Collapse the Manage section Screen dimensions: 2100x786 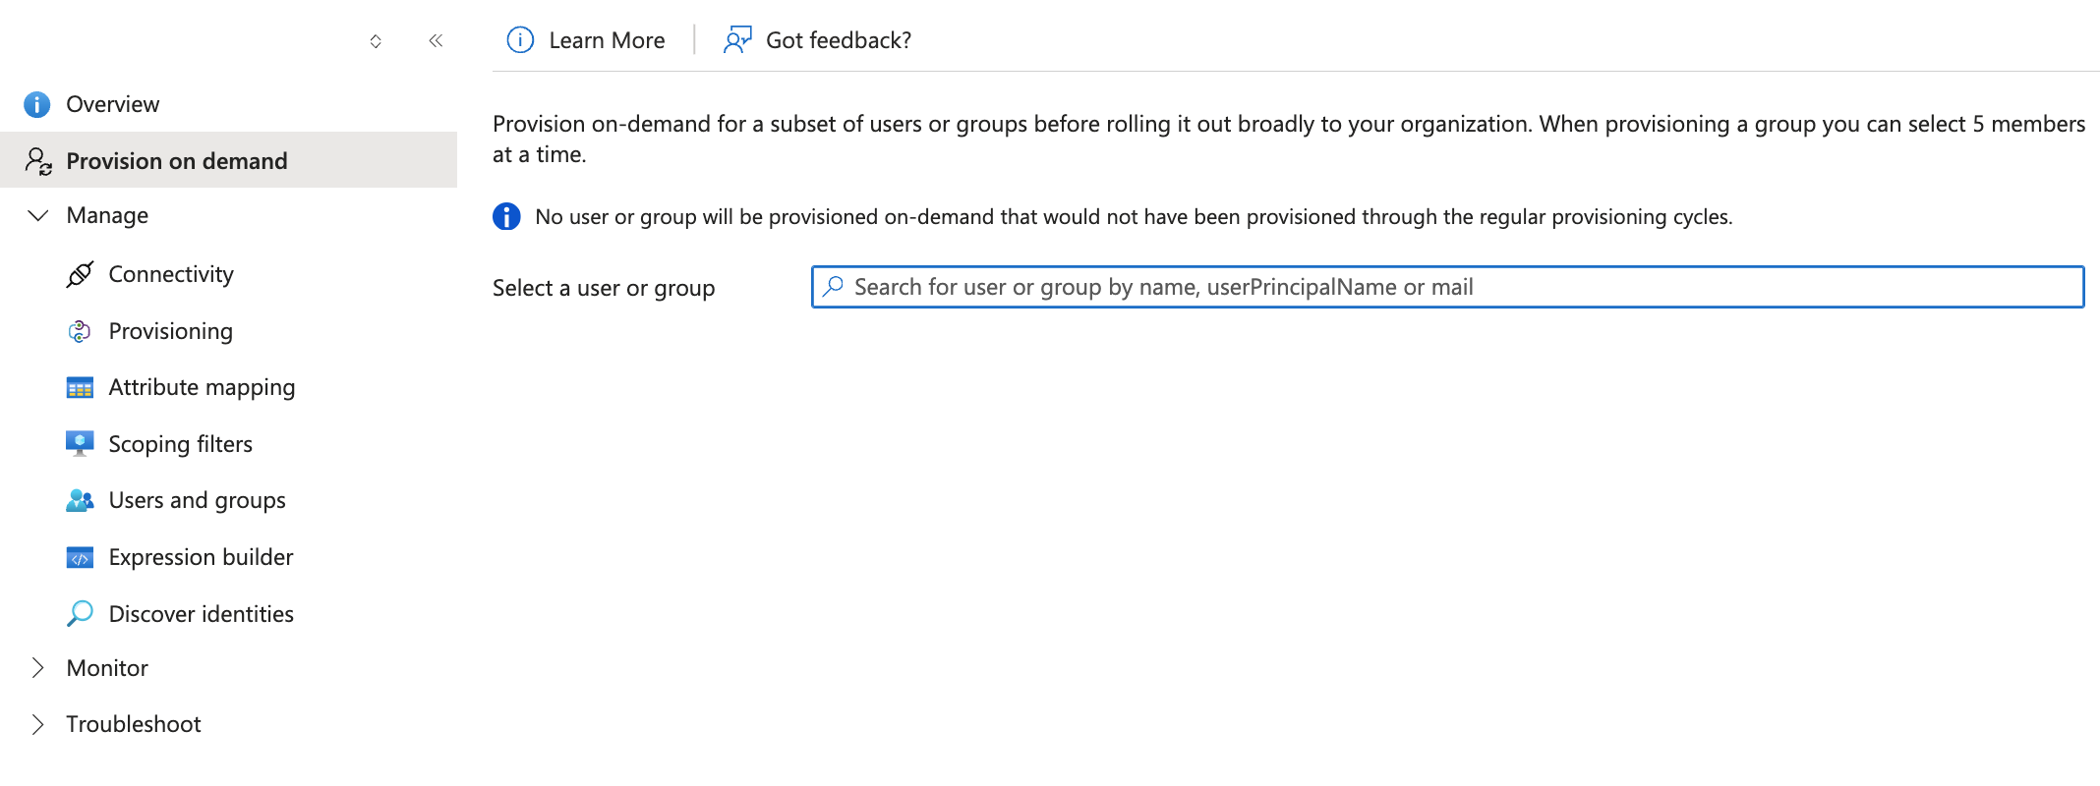(38, 215)
